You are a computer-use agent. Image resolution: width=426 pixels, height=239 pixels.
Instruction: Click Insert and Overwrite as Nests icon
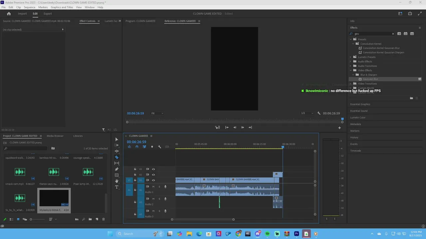pyautogui.click(x=129, y=147)
